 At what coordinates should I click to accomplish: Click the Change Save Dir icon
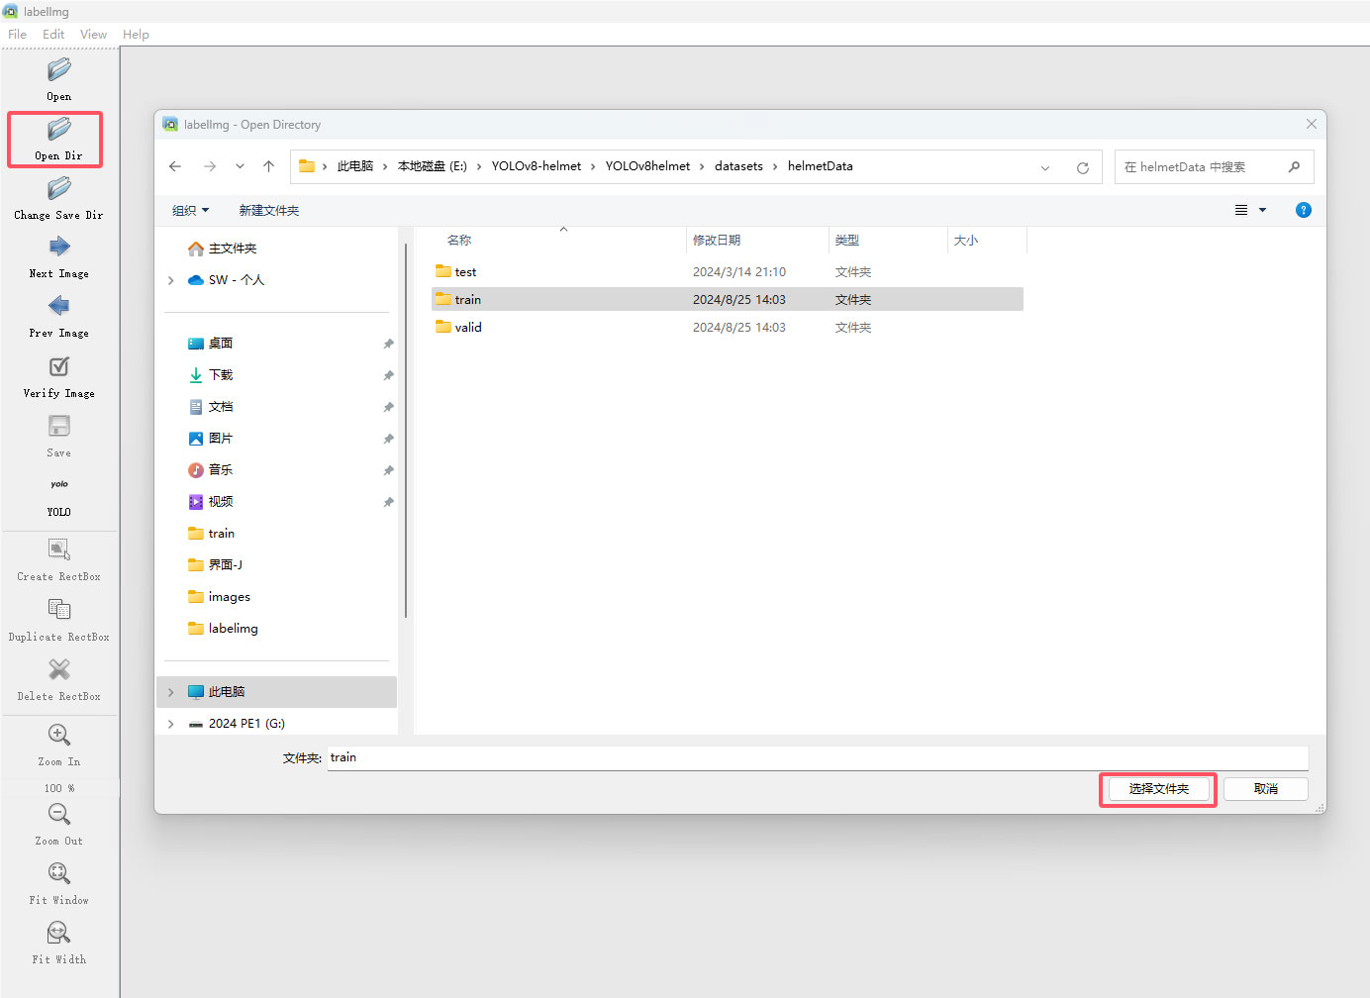[x=58, y=189]
